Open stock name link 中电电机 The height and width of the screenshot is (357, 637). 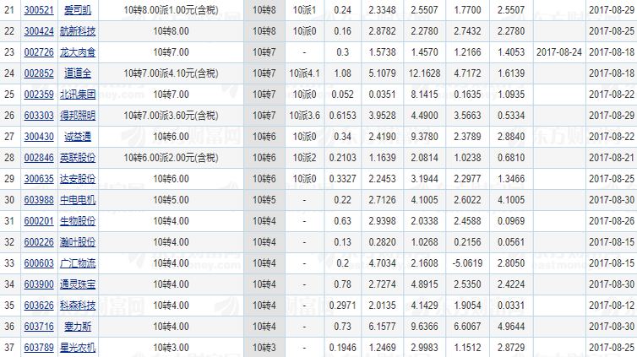point(78,200)
